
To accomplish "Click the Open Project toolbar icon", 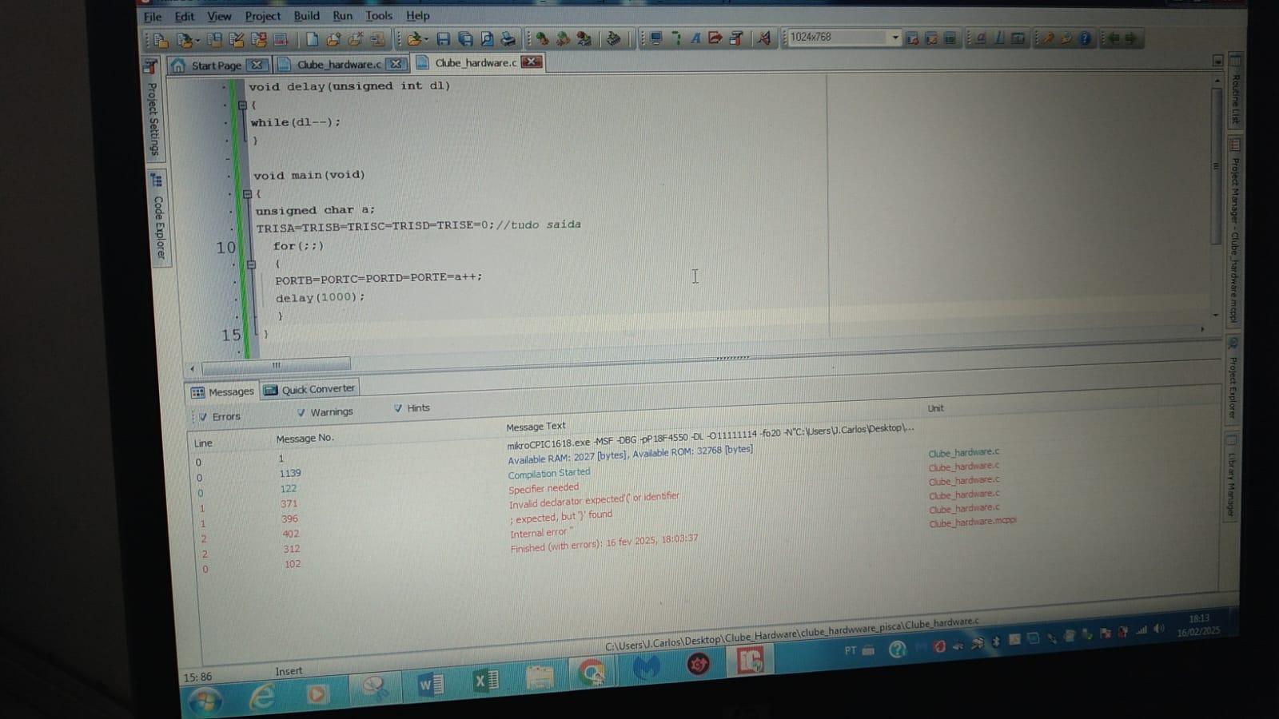I will [184, 39].
